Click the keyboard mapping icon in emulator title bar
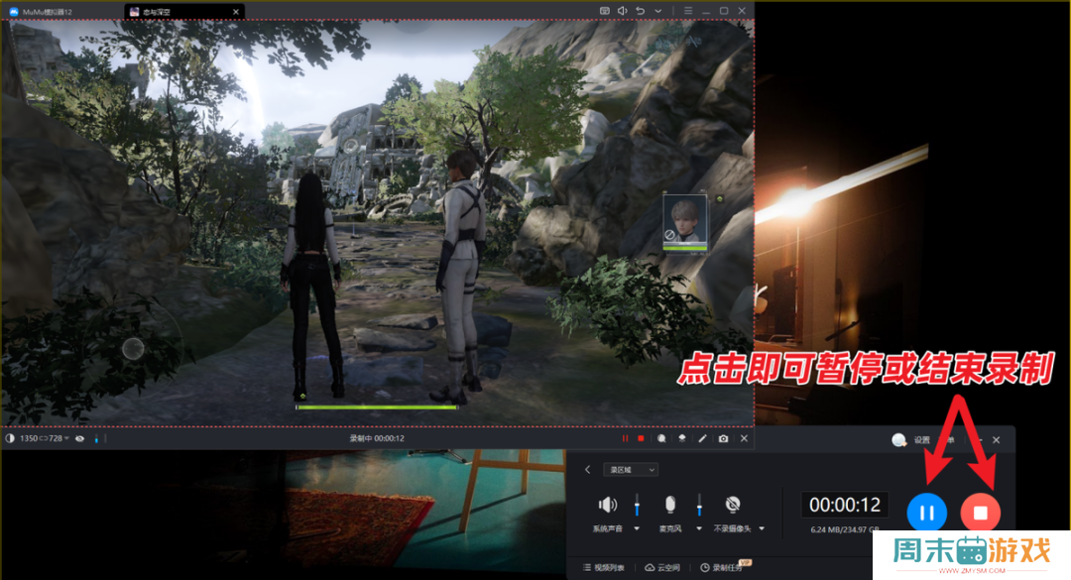 604,11
